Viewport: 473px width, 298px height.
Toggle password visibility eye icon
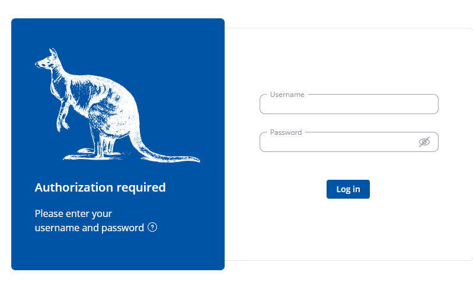tap(424, 142)
